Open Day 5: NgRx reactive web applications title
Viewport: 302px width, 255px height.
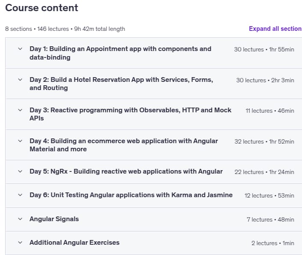(x=126, y=171)
